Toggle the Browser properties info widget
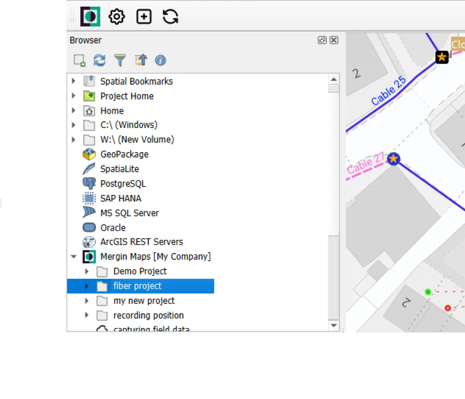Image resolution: width=465 pixels, height=399 pixels. [x=161, y=60]
